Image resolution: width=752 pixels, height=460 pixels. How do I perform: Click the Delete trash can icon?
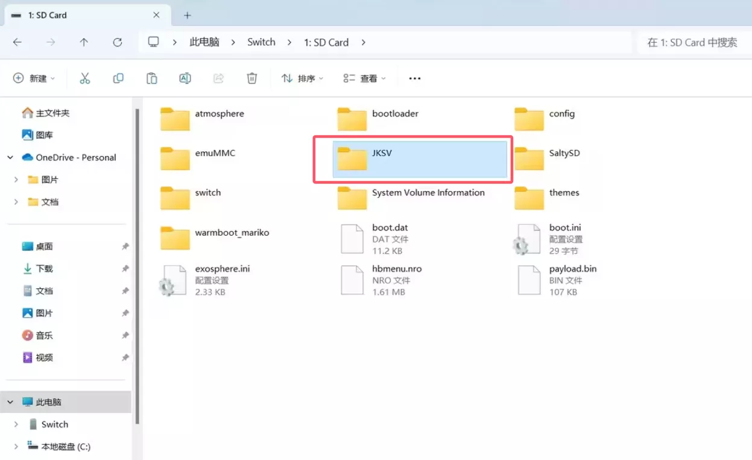pyautogui.click(x=252, y=78)
